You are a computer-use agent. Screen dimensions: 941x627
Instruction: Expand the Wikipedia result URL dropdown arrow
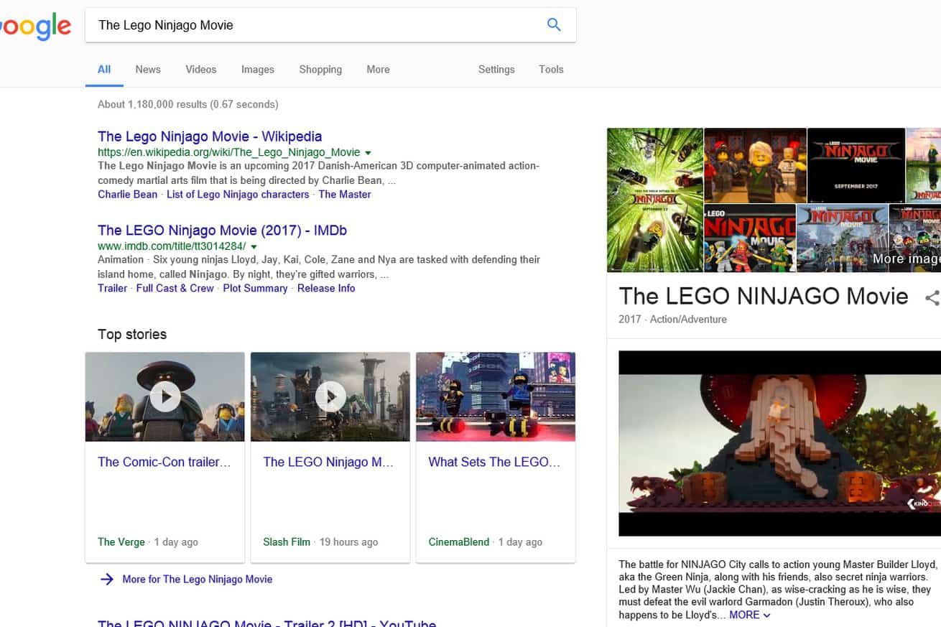(x=368, y=153)
